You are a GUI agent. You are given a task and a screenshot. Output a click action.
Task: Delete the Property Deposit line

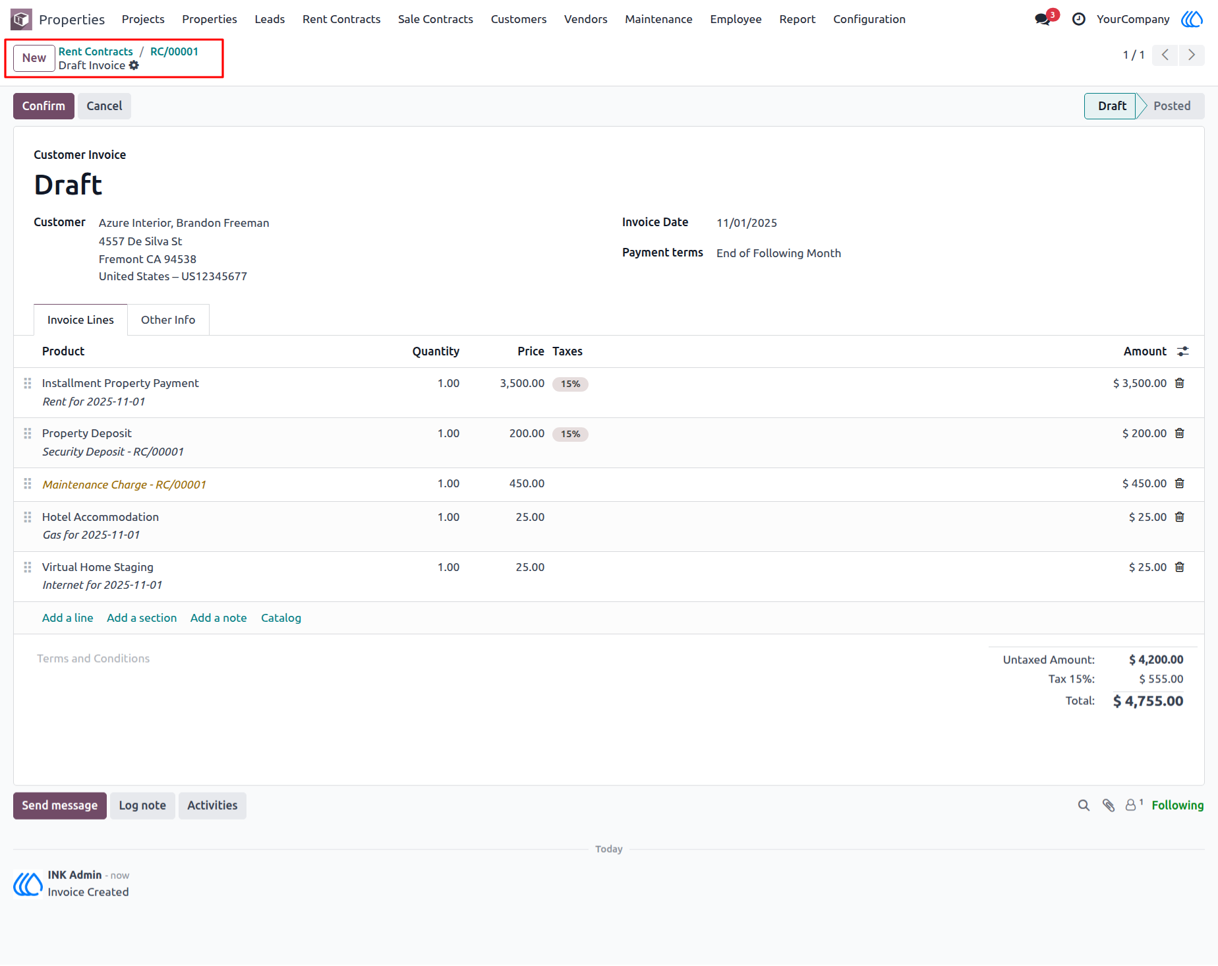click(1180, 433)
